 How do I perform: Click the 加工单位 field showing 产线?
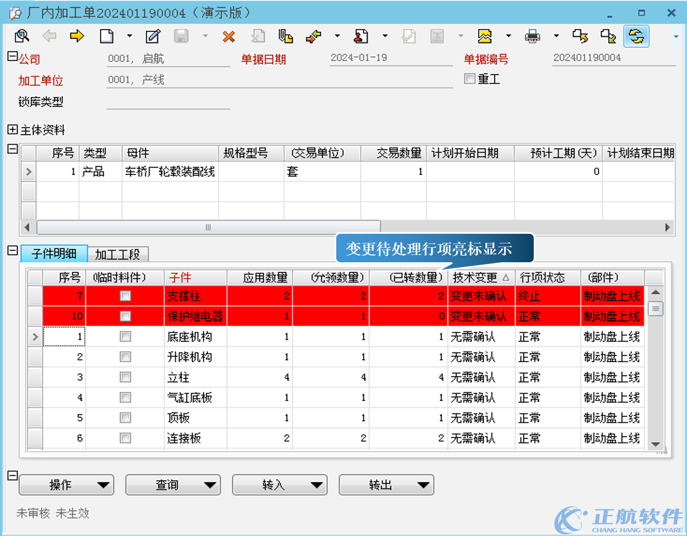point(279,80)
